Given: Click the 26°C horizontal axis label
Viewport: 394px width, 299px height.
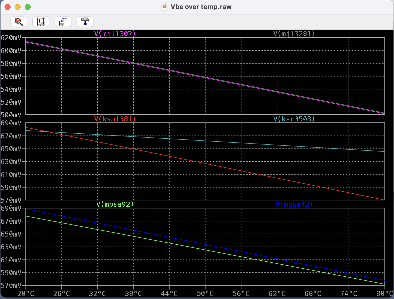Looking at the screenshot, I should pyautogui.click(x=62, y=293).
